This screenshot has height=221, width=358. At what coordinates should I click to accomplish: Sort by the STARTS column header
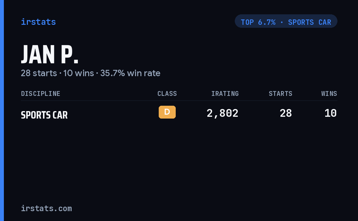pyautogui.click(x=280, y=93)
